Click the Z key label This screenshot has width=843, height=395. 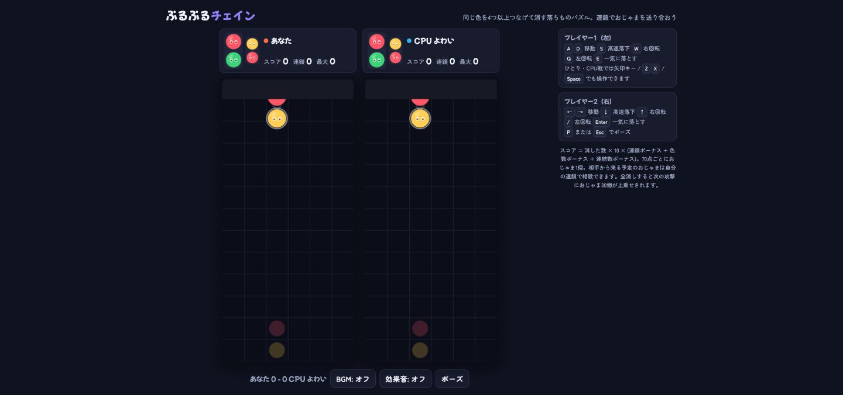(x=646, y=68)
